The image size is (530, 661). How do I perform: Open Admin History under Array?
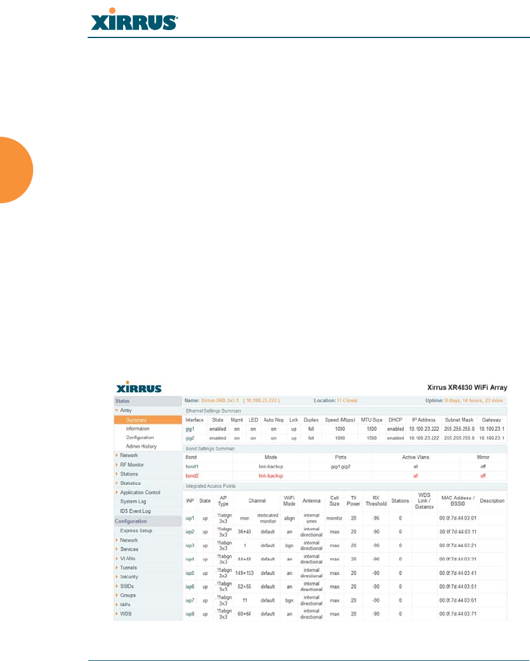141,446
